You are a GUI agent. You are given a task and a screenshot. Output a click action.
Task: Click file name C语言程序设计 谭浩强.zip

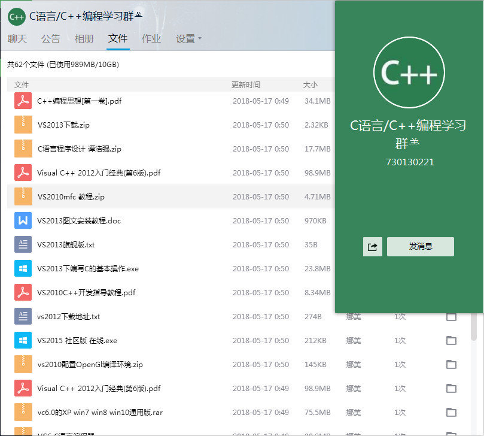coord(80,149)
